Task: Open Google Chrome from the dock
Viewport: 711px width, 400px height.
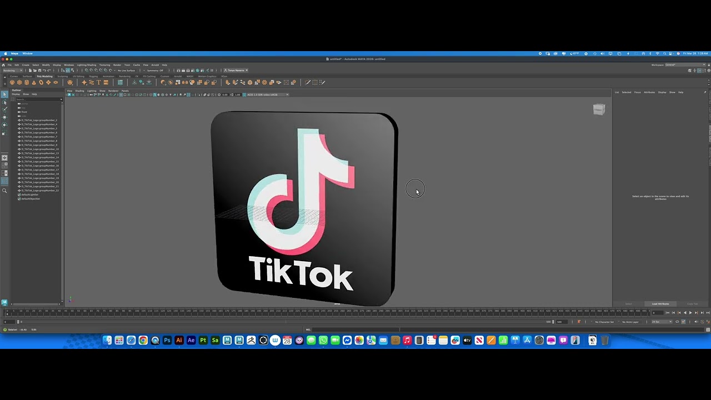Action: click(x=143, y=340)
